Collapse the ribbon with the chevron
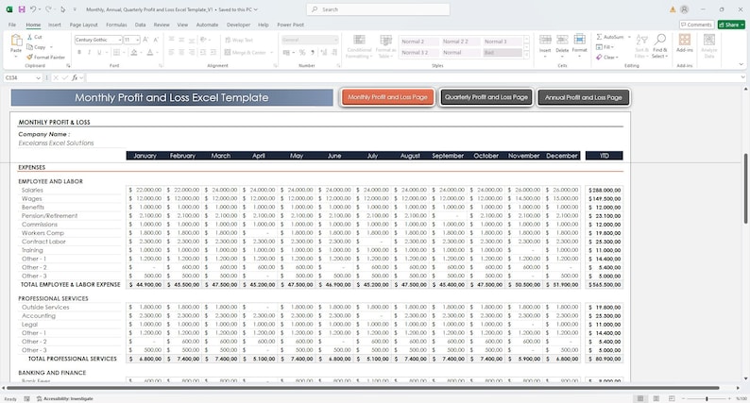Viewport: 750px width, 403px height. (x=741, y=64)
